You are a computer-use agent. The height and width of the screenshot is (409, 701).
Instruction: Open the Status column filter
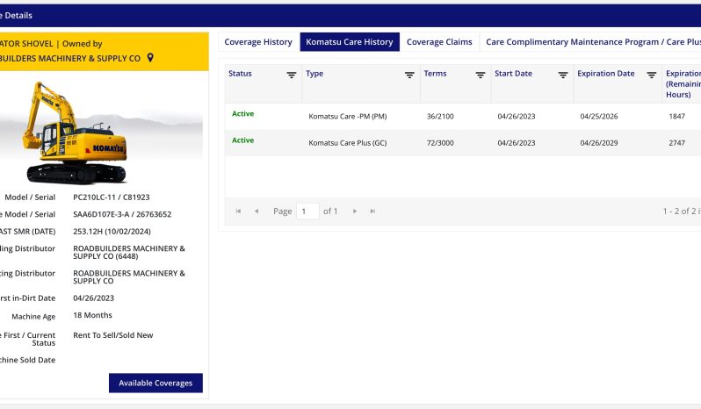(291, 75)
